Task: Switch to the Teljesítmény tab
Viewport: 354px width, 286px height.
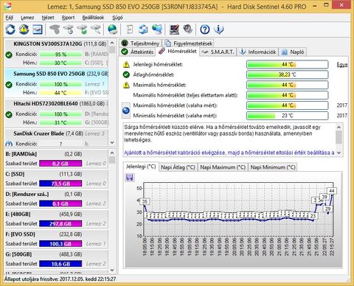Action: 141,43
